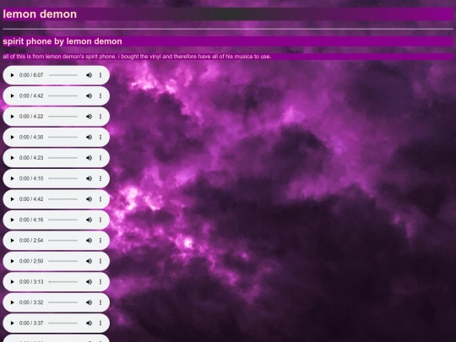Image resolution: width=456 pixels, height=342 pixels.
Task: Mute the 6:07 track's speaker icon
Action: tap(89, 75)
